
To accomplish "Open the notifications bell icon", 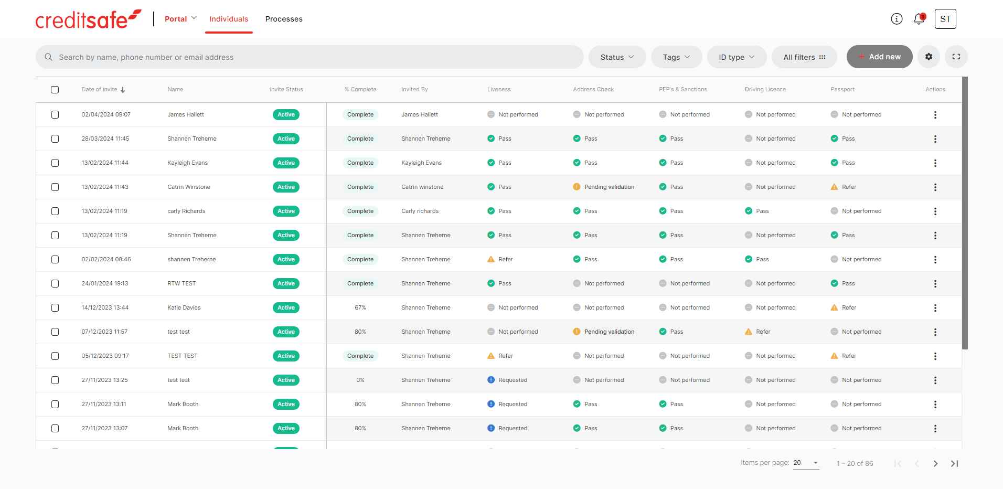I will (x=919, y=19).
